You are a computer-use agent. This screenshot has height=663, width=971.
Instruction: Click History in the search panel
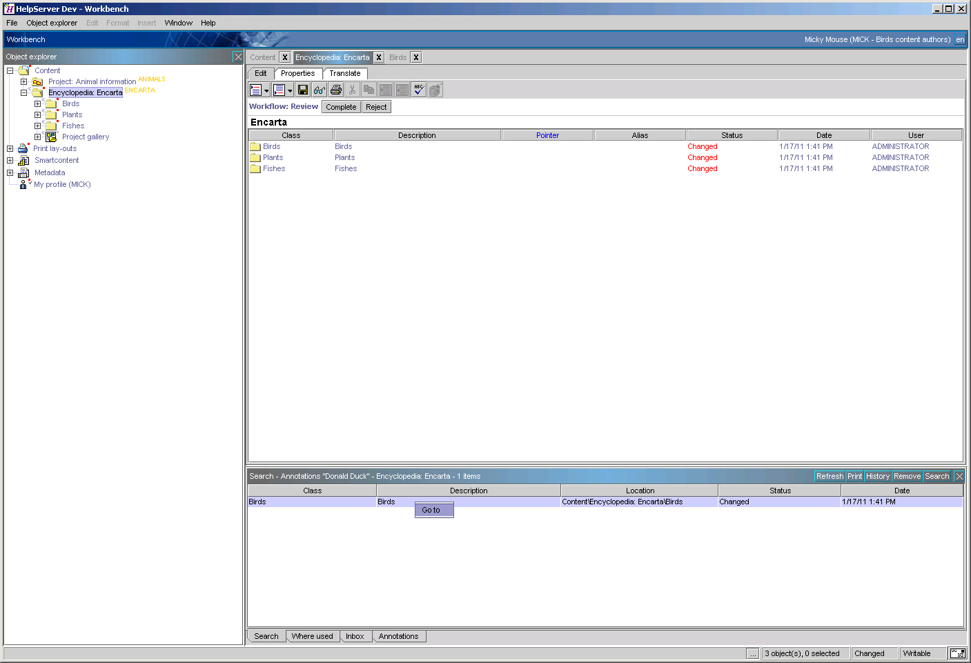(x=878, y=476)
